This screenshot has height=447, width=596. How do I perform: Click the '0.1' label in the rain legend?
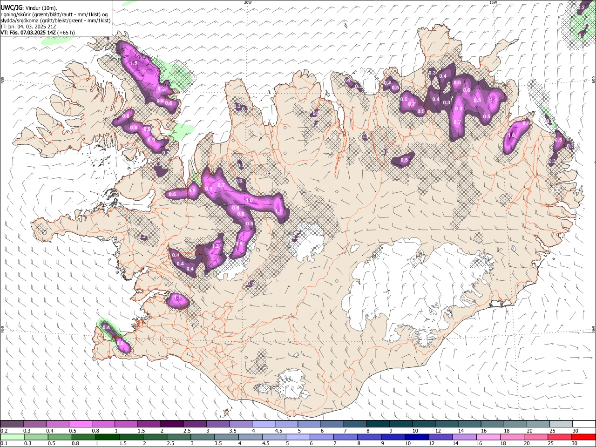tap(4, 444)
